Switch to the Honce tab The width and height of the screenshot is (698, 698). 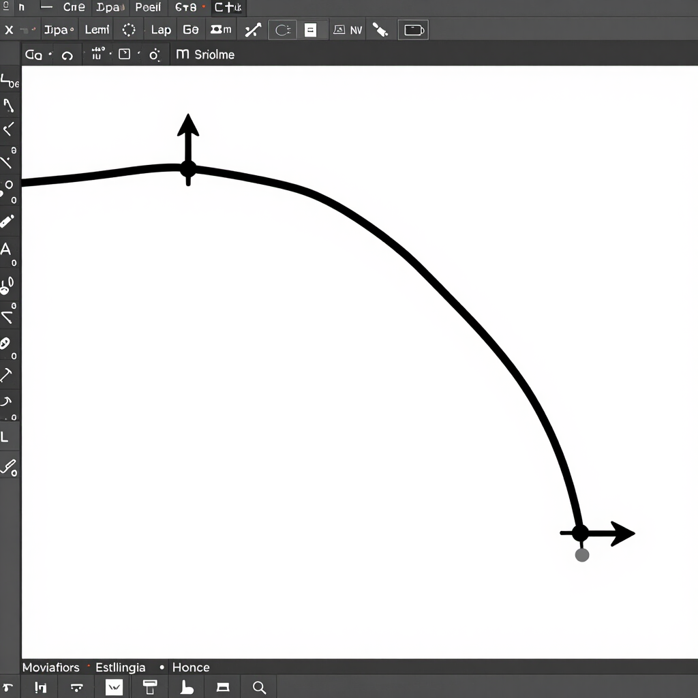click(x=191, y=667)
